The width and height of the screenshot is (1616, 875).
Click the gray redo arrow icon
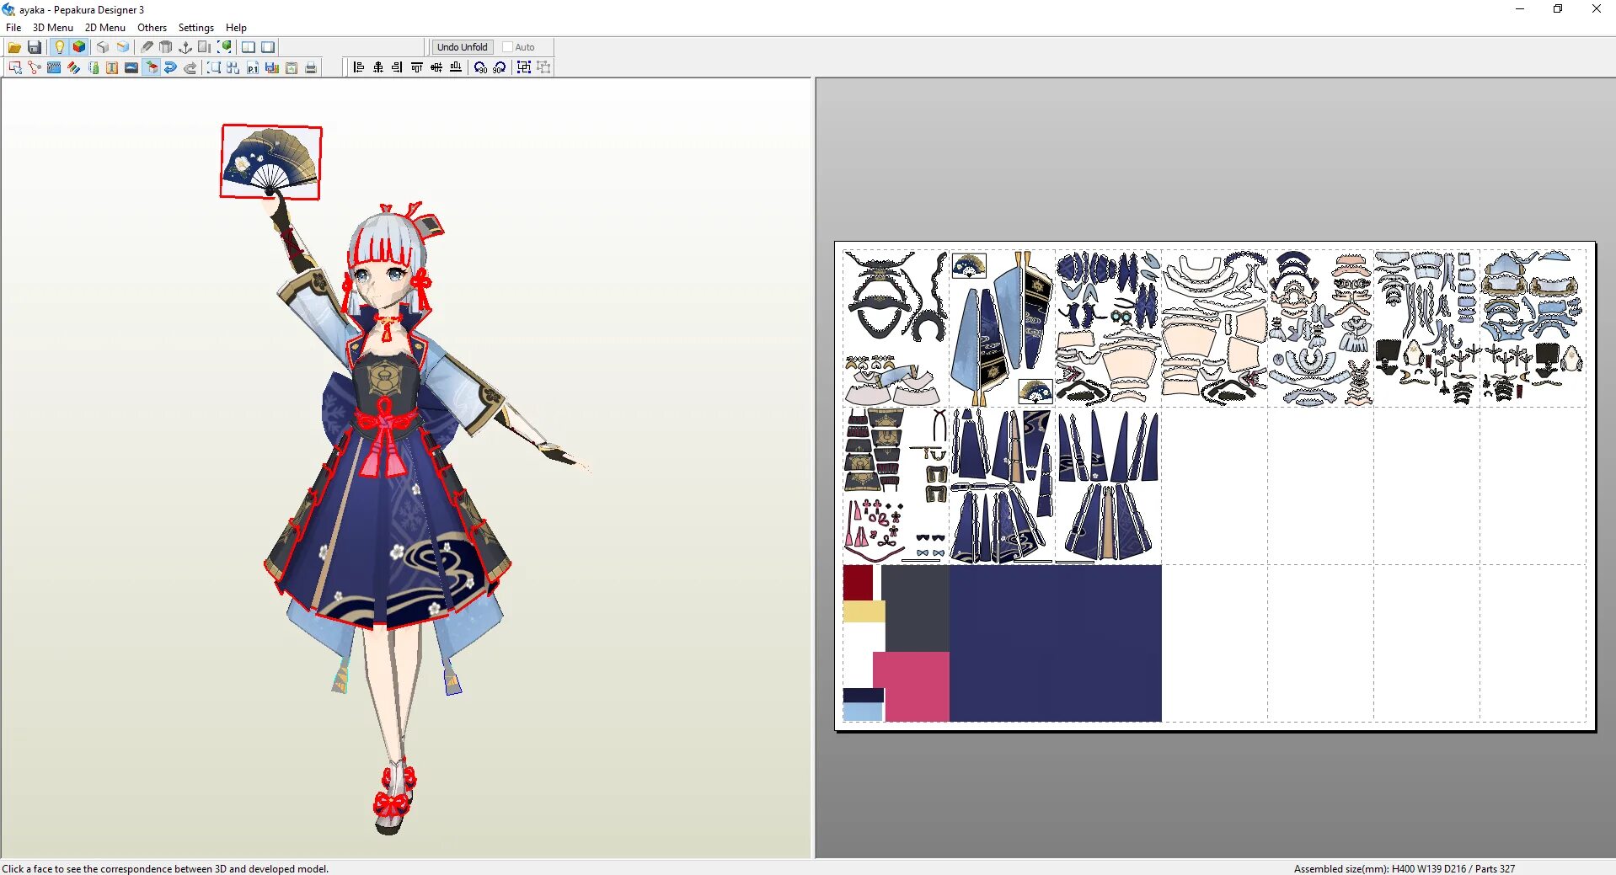pos(190,67)
